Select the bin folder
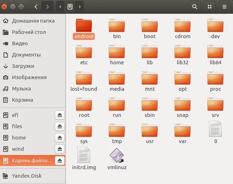 pyautogui.click(x=117, y=29)
